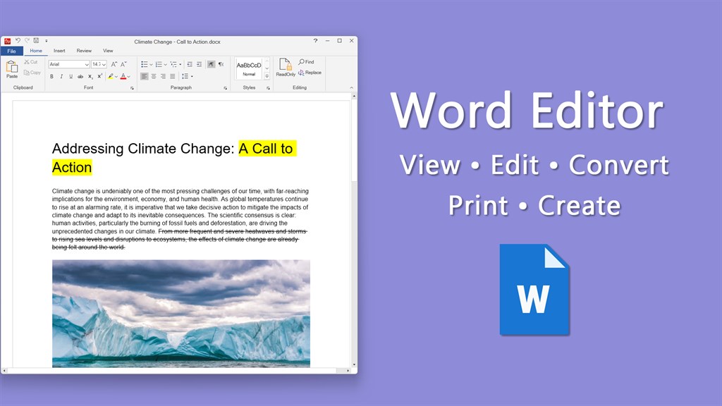Toggle Superscript formatting
Screen dimensions: 722x406
point(99,76)
